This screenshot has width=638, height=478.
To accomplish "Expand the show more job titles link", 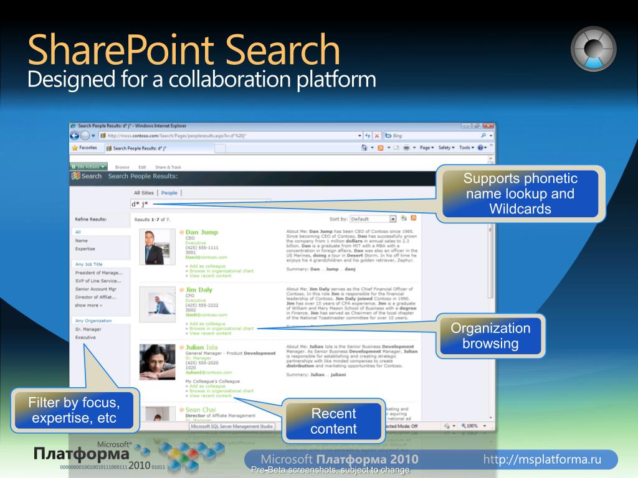I will click(x=88, y=305).
